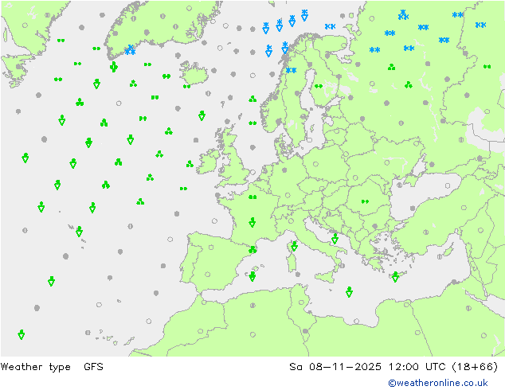Click the light rain symbol over Romania

(365, 201)
